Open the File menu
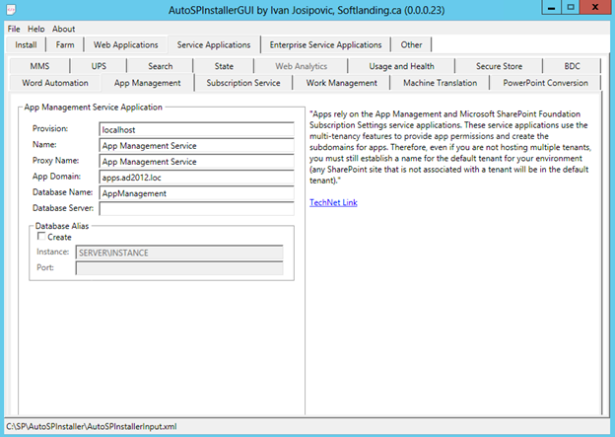 14,29
